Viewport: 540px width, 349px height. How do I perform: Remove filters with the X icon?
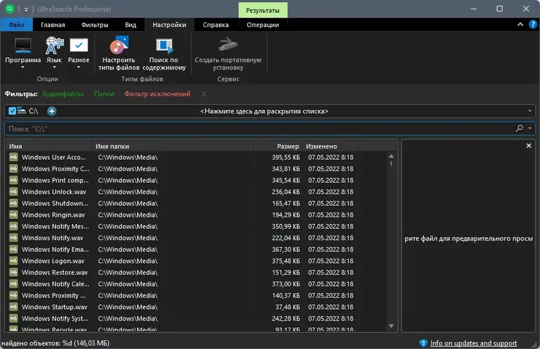204,94
